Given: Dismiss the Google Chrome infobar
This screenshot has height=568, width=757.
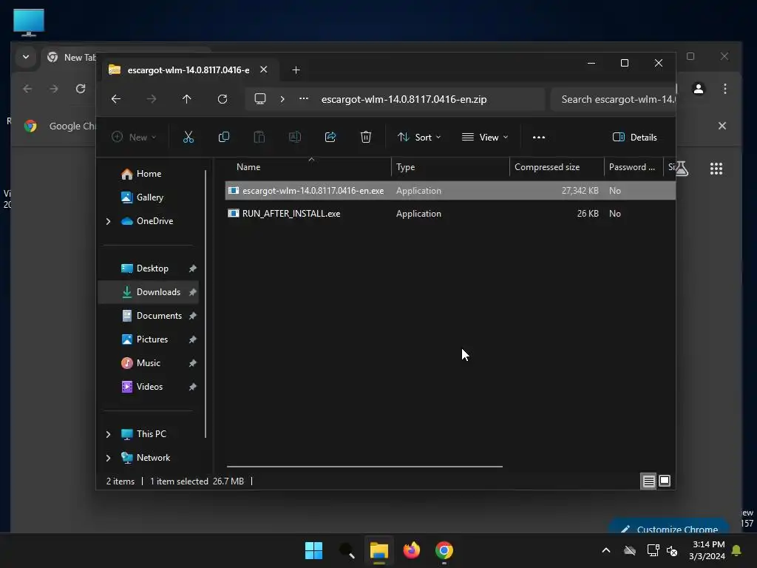Looking at the screenshot, I should 722,126.
